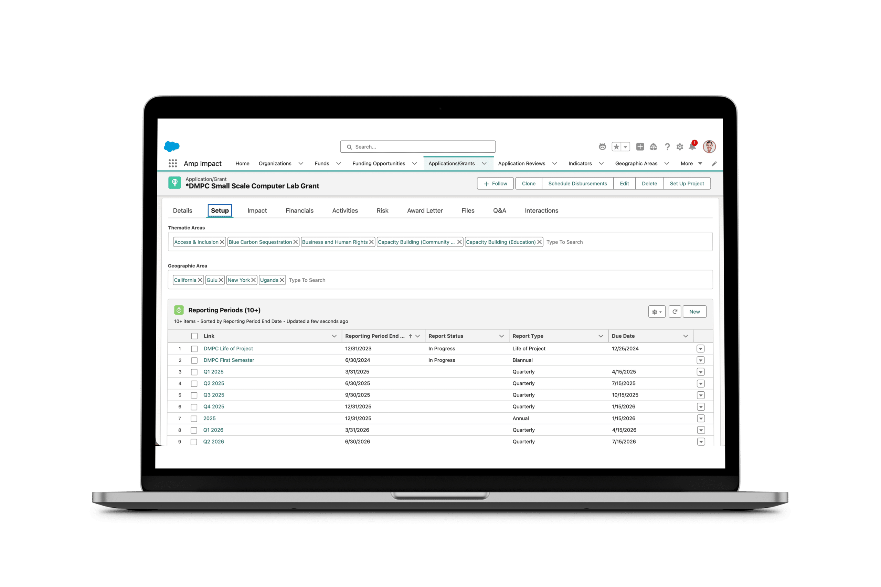Open the Report Type column dropdown
Viewport: 881px width, 587px height.
tap(601, 336)
